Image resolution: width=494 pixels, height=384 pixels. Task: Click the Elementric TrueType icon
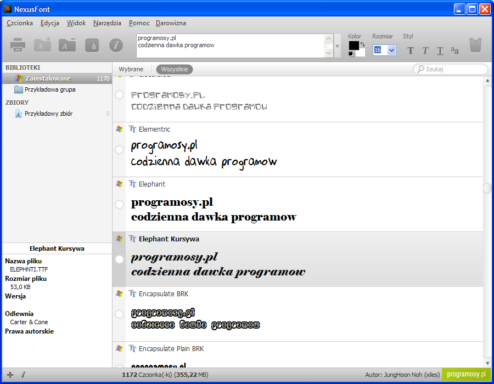(x=132, y=129)
